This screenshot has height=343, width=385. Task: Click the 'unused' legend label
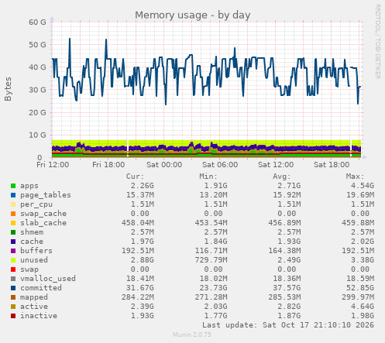(x=34, y=260)
